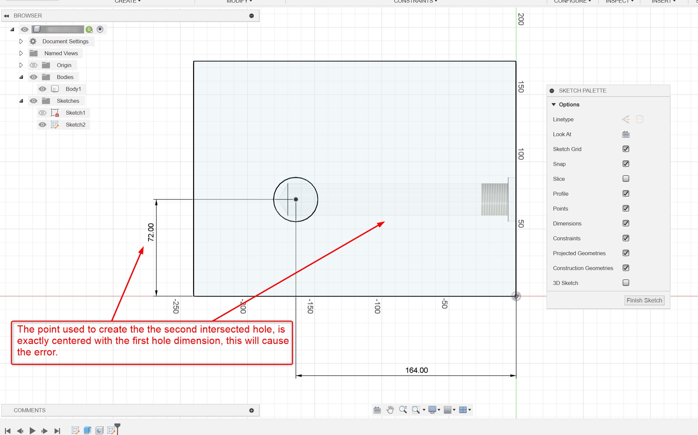
Task: Click the Finish Sketch button
Action: tap(644, 300)
